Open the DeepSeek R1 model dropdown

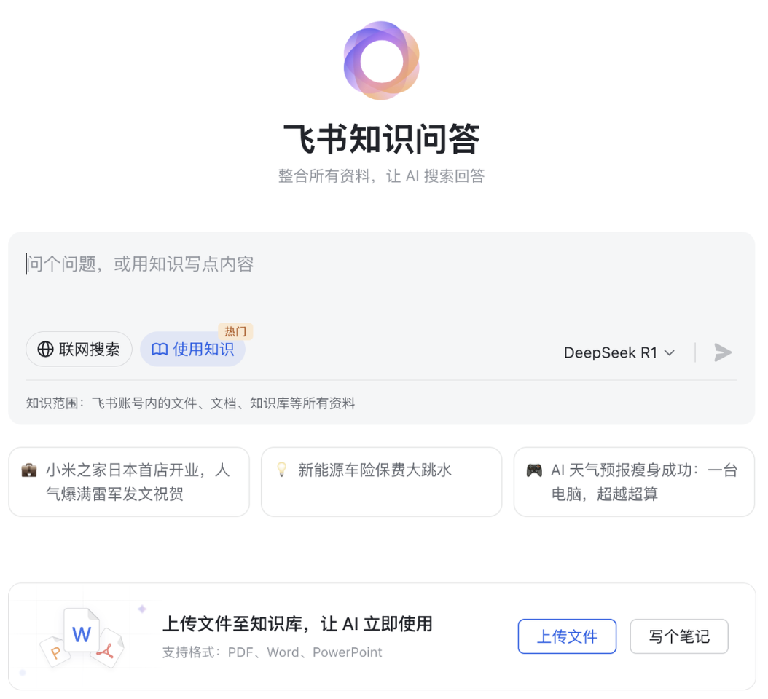click(619, 352)
